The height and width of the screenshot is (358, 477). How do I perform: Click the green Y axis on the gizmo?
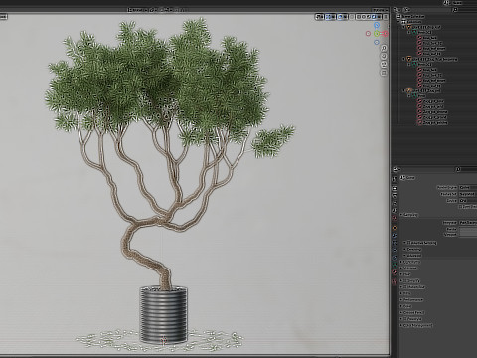click(377, 33)
